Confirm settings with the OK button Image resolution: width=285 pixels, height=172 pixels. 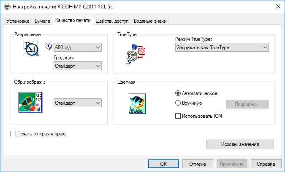tap(164, 164)
